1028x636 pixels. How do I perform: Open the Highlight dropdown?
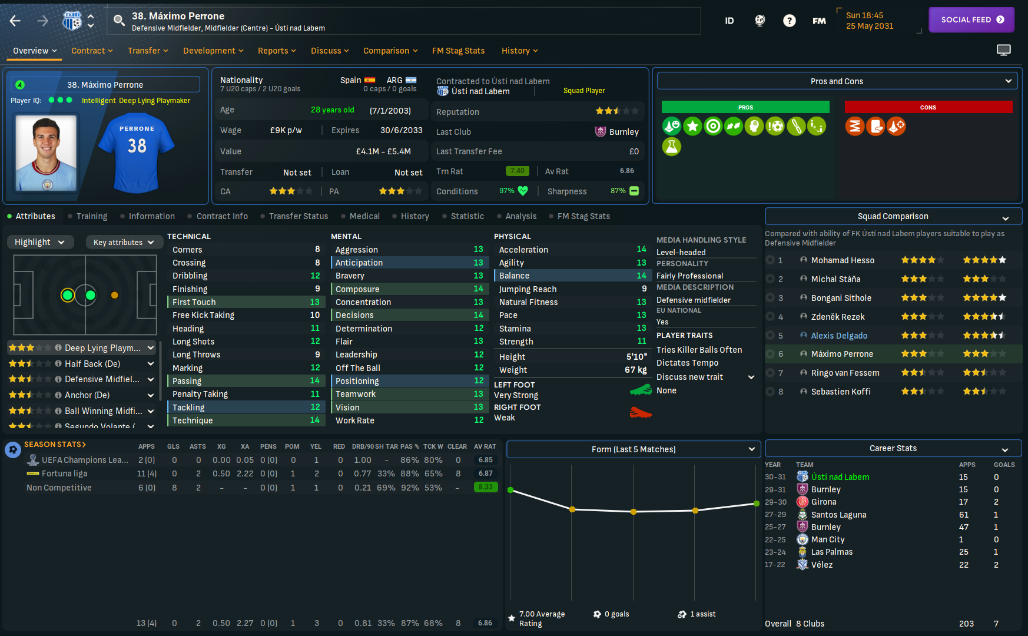pos(40,242)
